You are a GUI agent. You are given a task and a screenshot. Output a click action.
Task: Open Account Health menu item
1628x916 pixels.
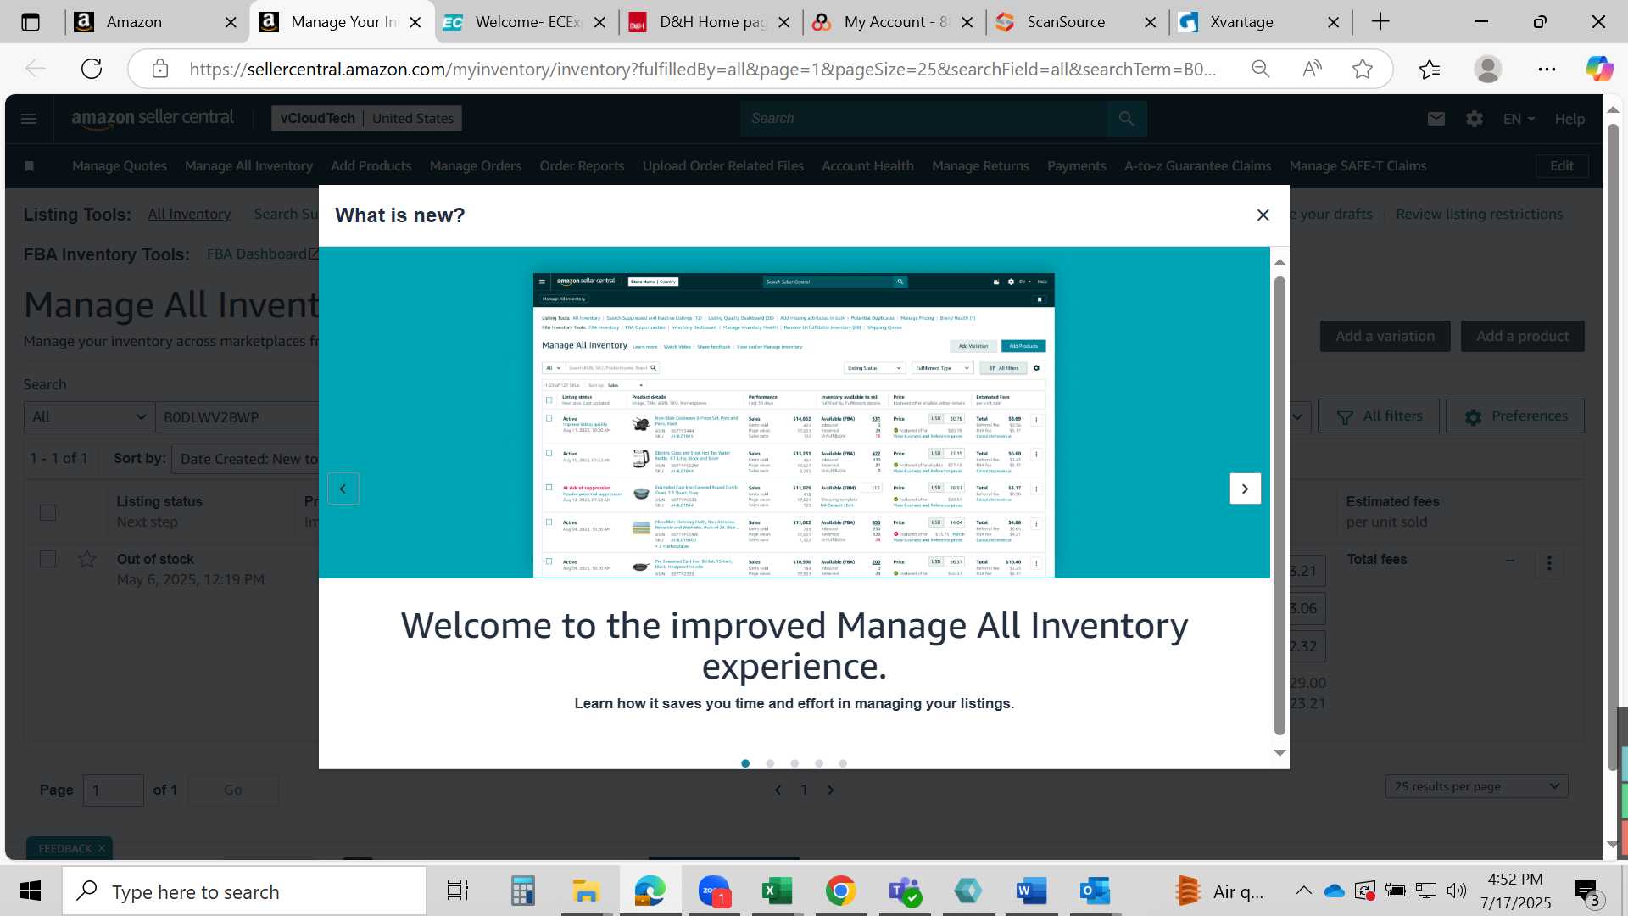coord(867,166)
